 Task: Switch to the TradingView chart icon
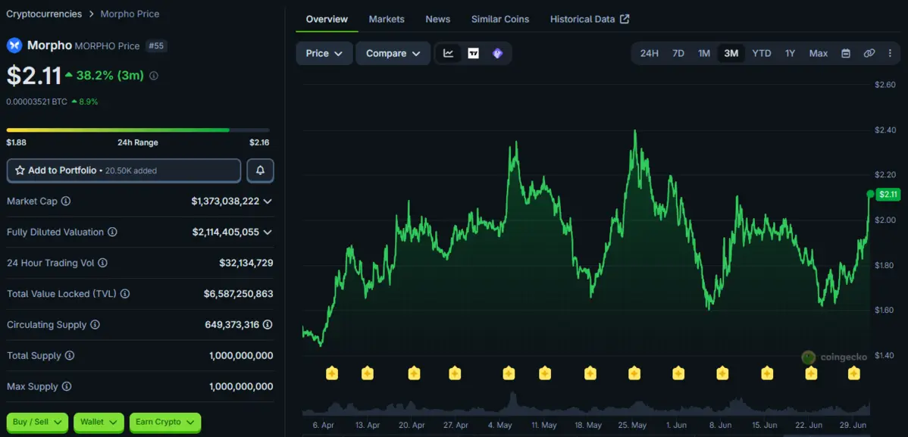[x=473, y=53]
